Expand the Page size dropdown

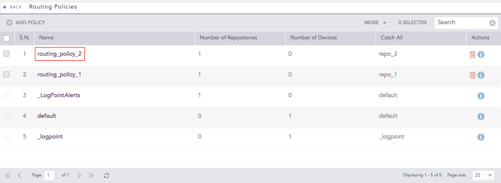[483, 176]
